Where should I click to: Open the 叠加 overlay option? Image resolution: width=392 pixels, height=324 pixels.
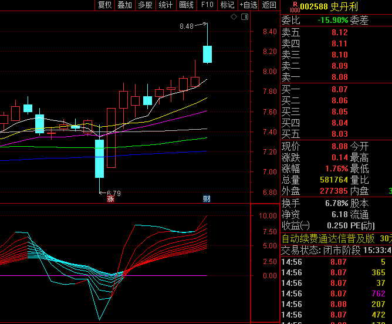pos(124,5)
